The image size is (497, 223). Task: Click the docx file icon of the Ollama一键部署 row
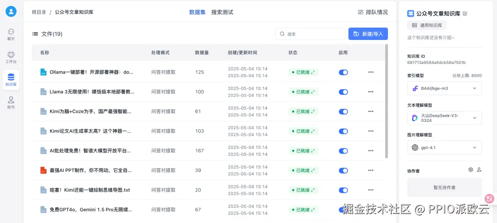coord(43,72)
